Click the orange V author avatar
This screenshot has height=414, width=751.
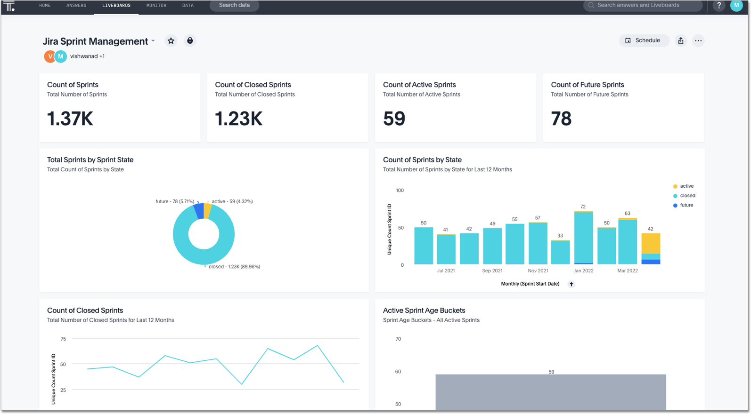pos(50,56)
